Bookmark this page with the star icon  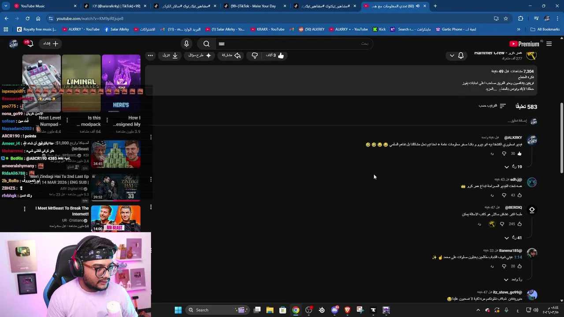[506, 18]
